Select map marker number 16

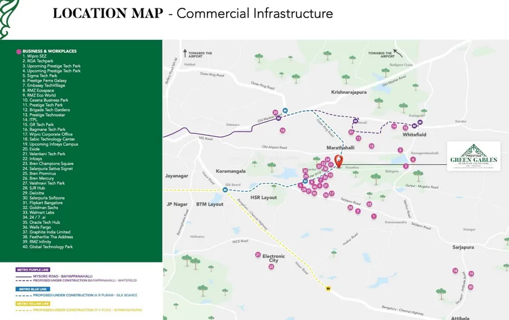click(x=282, y=130)
